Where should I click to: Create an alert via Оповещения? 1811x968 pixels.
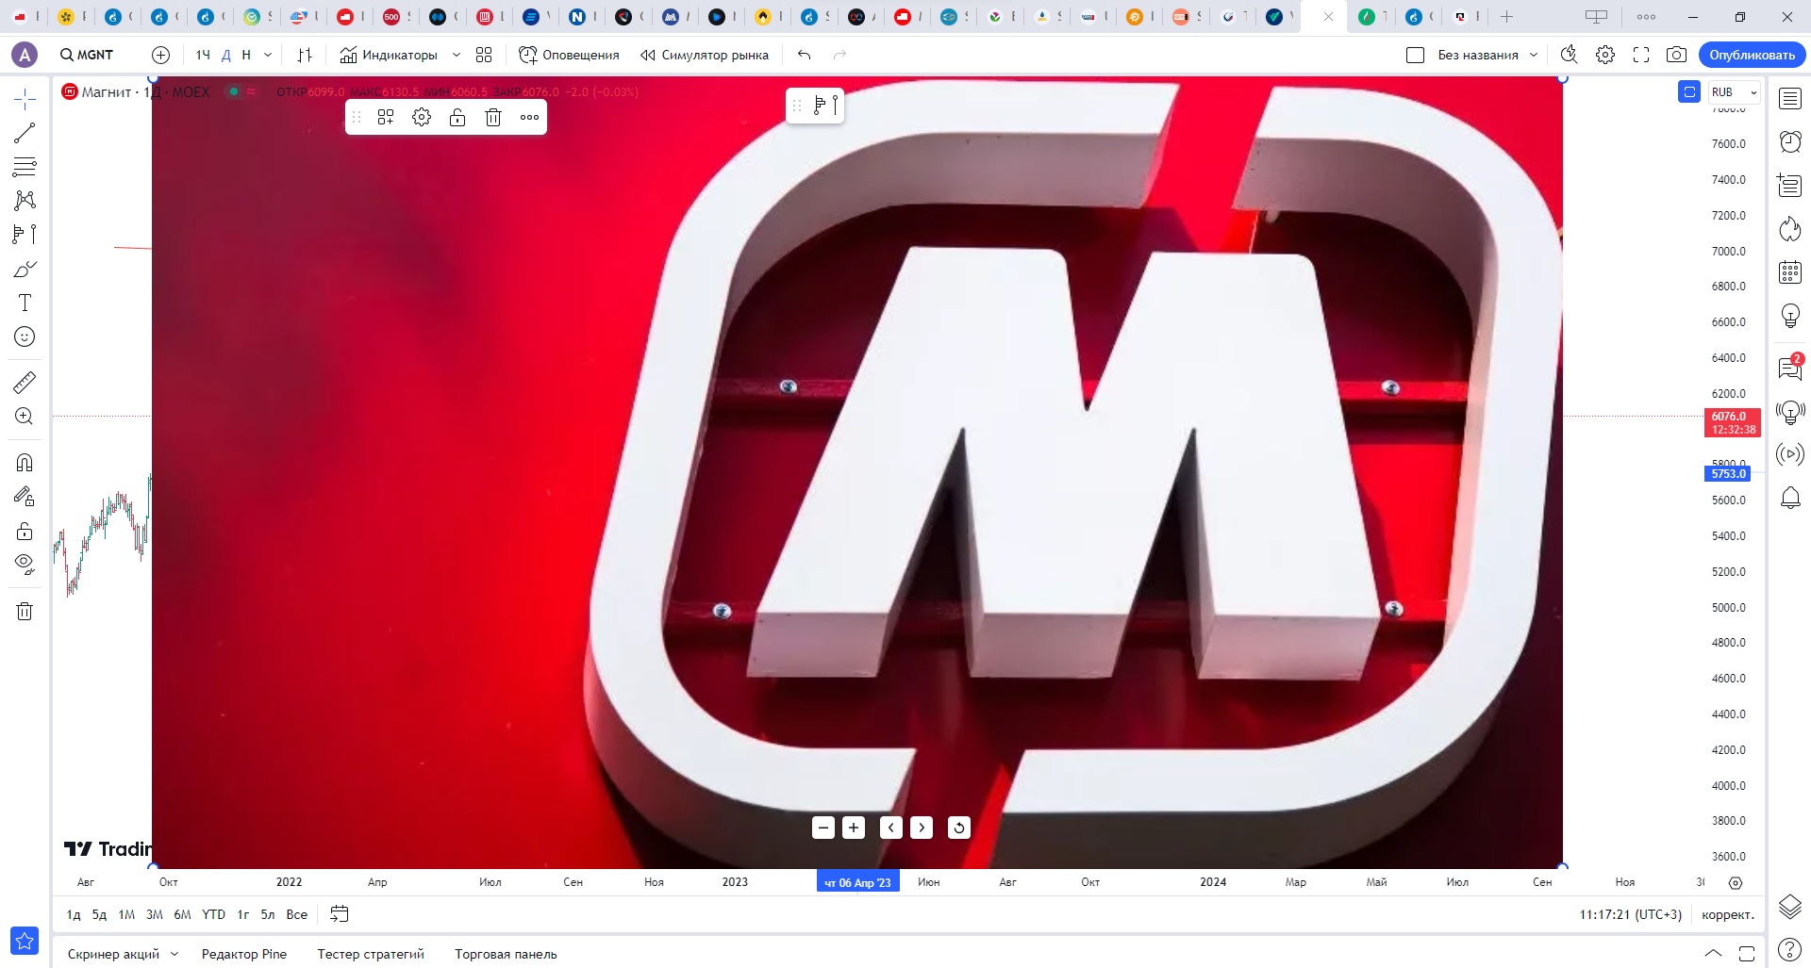click(x=569, y=55)
